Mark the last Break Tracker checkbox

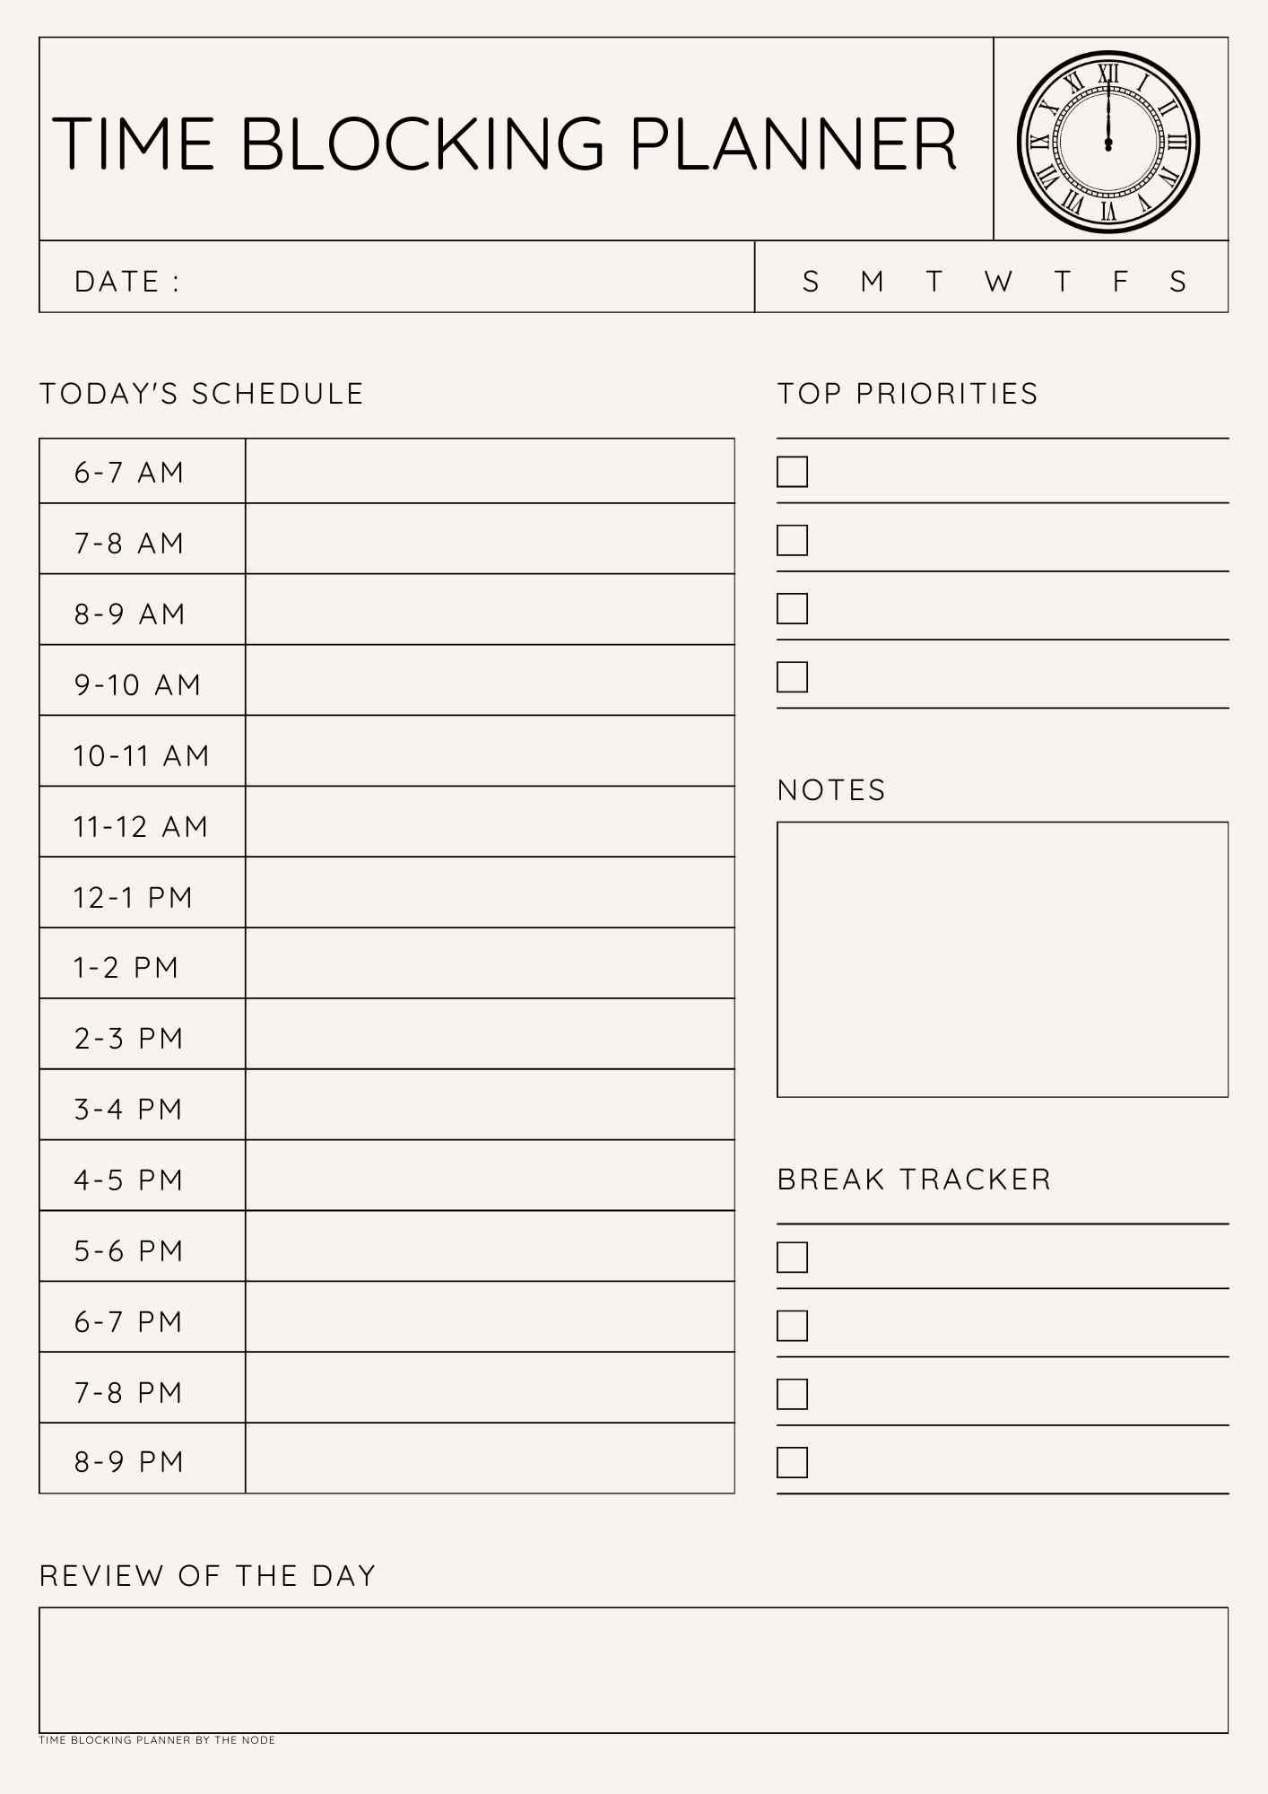tap(792, 1462)
